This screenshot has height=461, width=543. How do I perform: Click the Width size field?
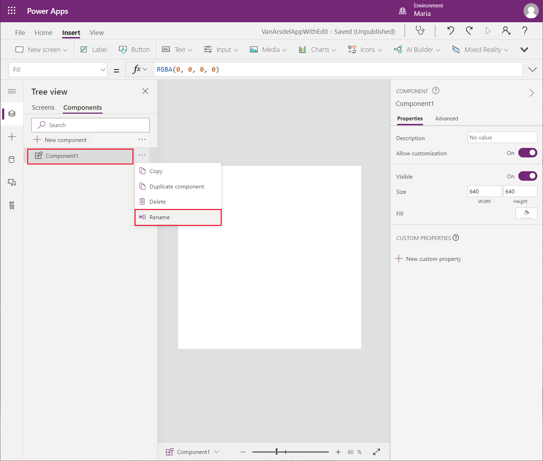[484, 191]
